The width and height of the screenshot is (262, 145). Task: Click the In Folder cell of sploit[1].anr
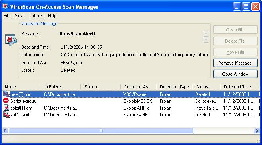[x=61, y=108]
